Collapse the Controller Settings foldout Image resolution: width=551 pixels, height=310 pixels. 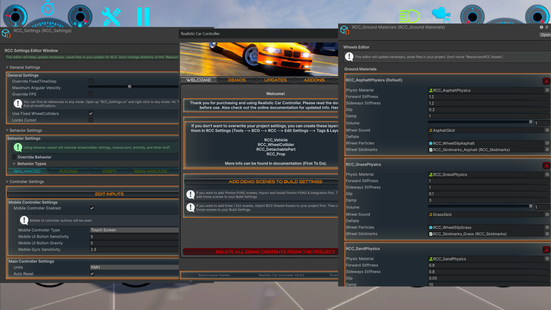(7, 182)
